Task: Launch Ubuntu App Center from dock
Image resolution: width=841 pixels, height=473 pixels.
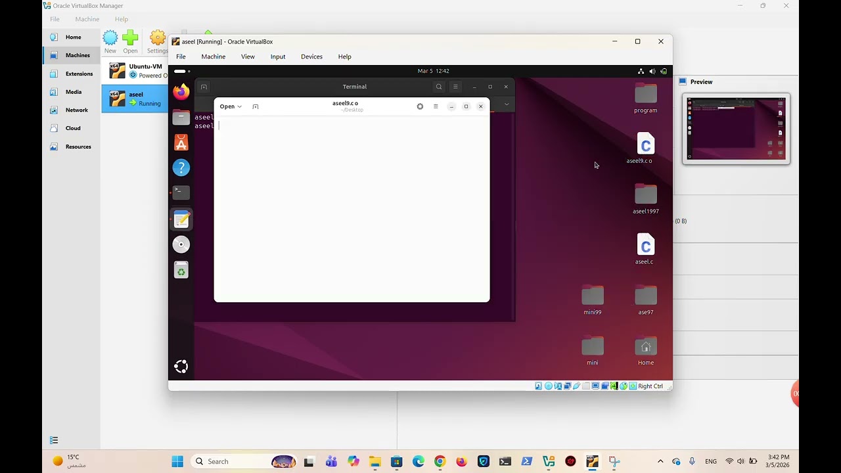Action: tap(181, 143)
